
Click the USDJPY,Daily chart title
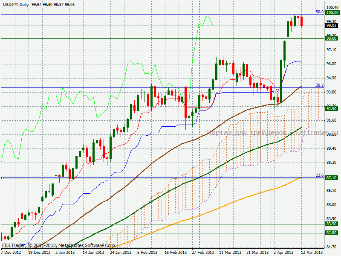(x=16, y=4)
